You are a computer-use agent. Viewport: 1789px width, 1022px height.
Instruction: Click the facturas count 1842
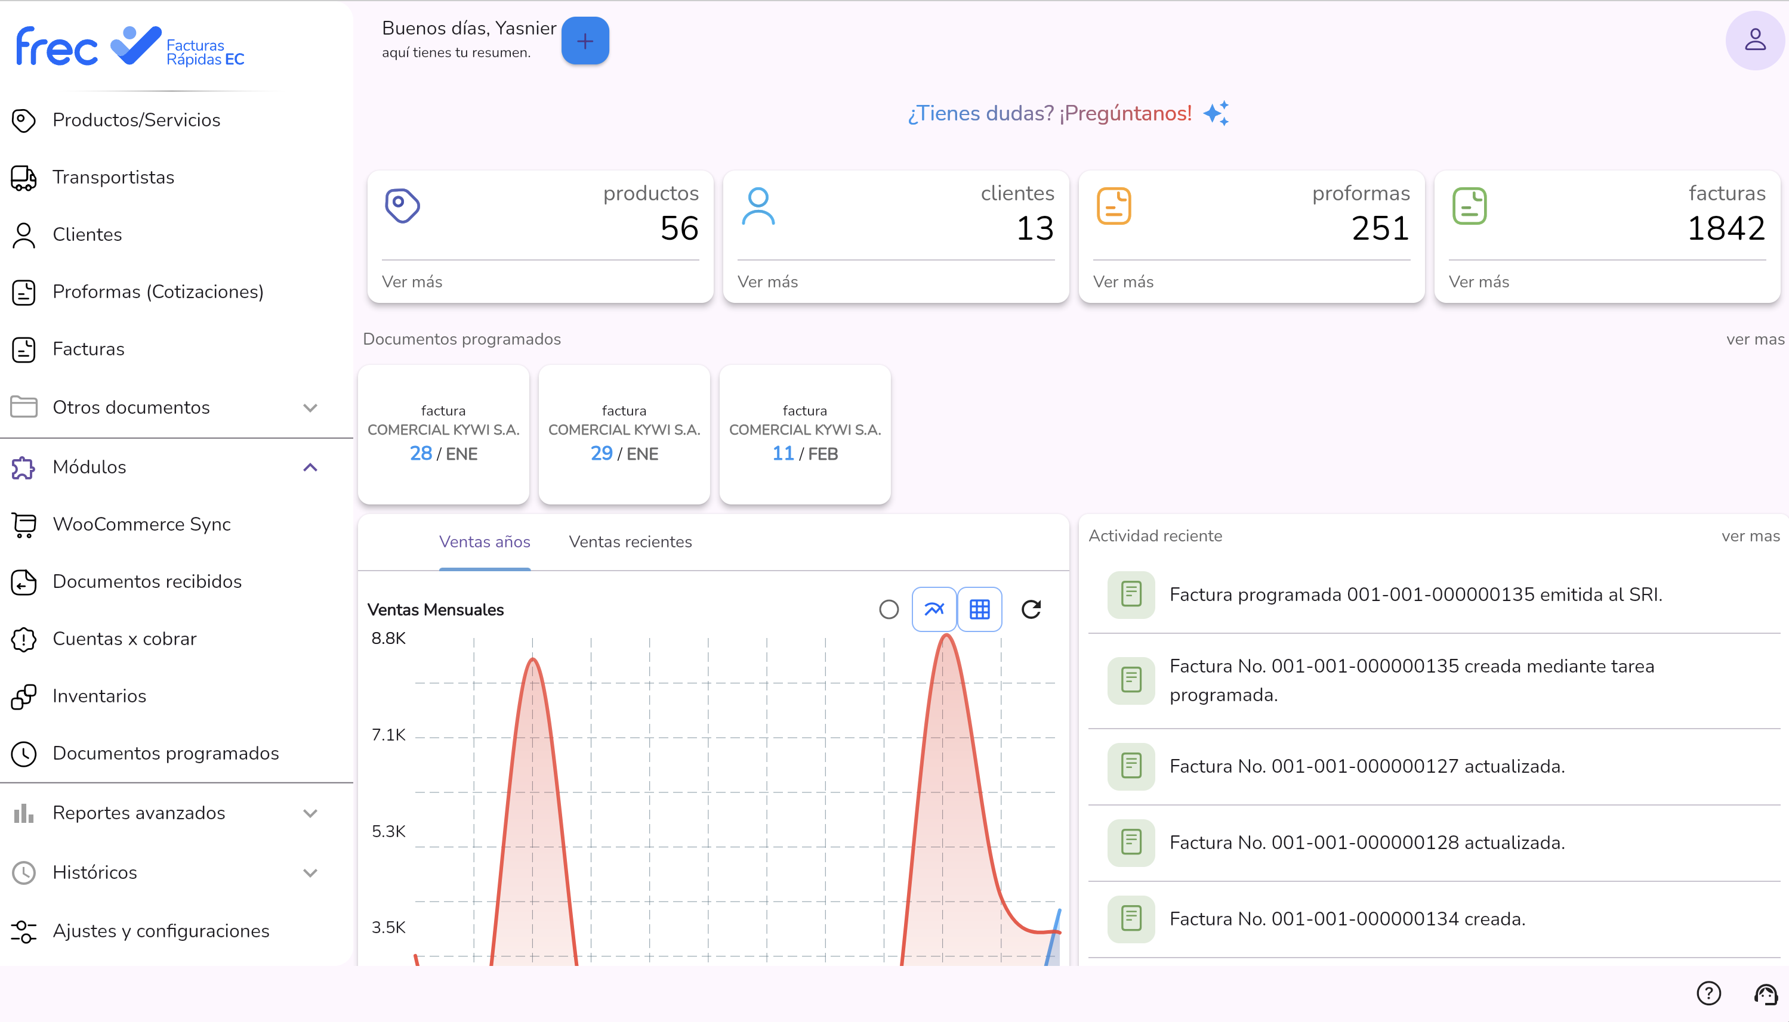1726,229
